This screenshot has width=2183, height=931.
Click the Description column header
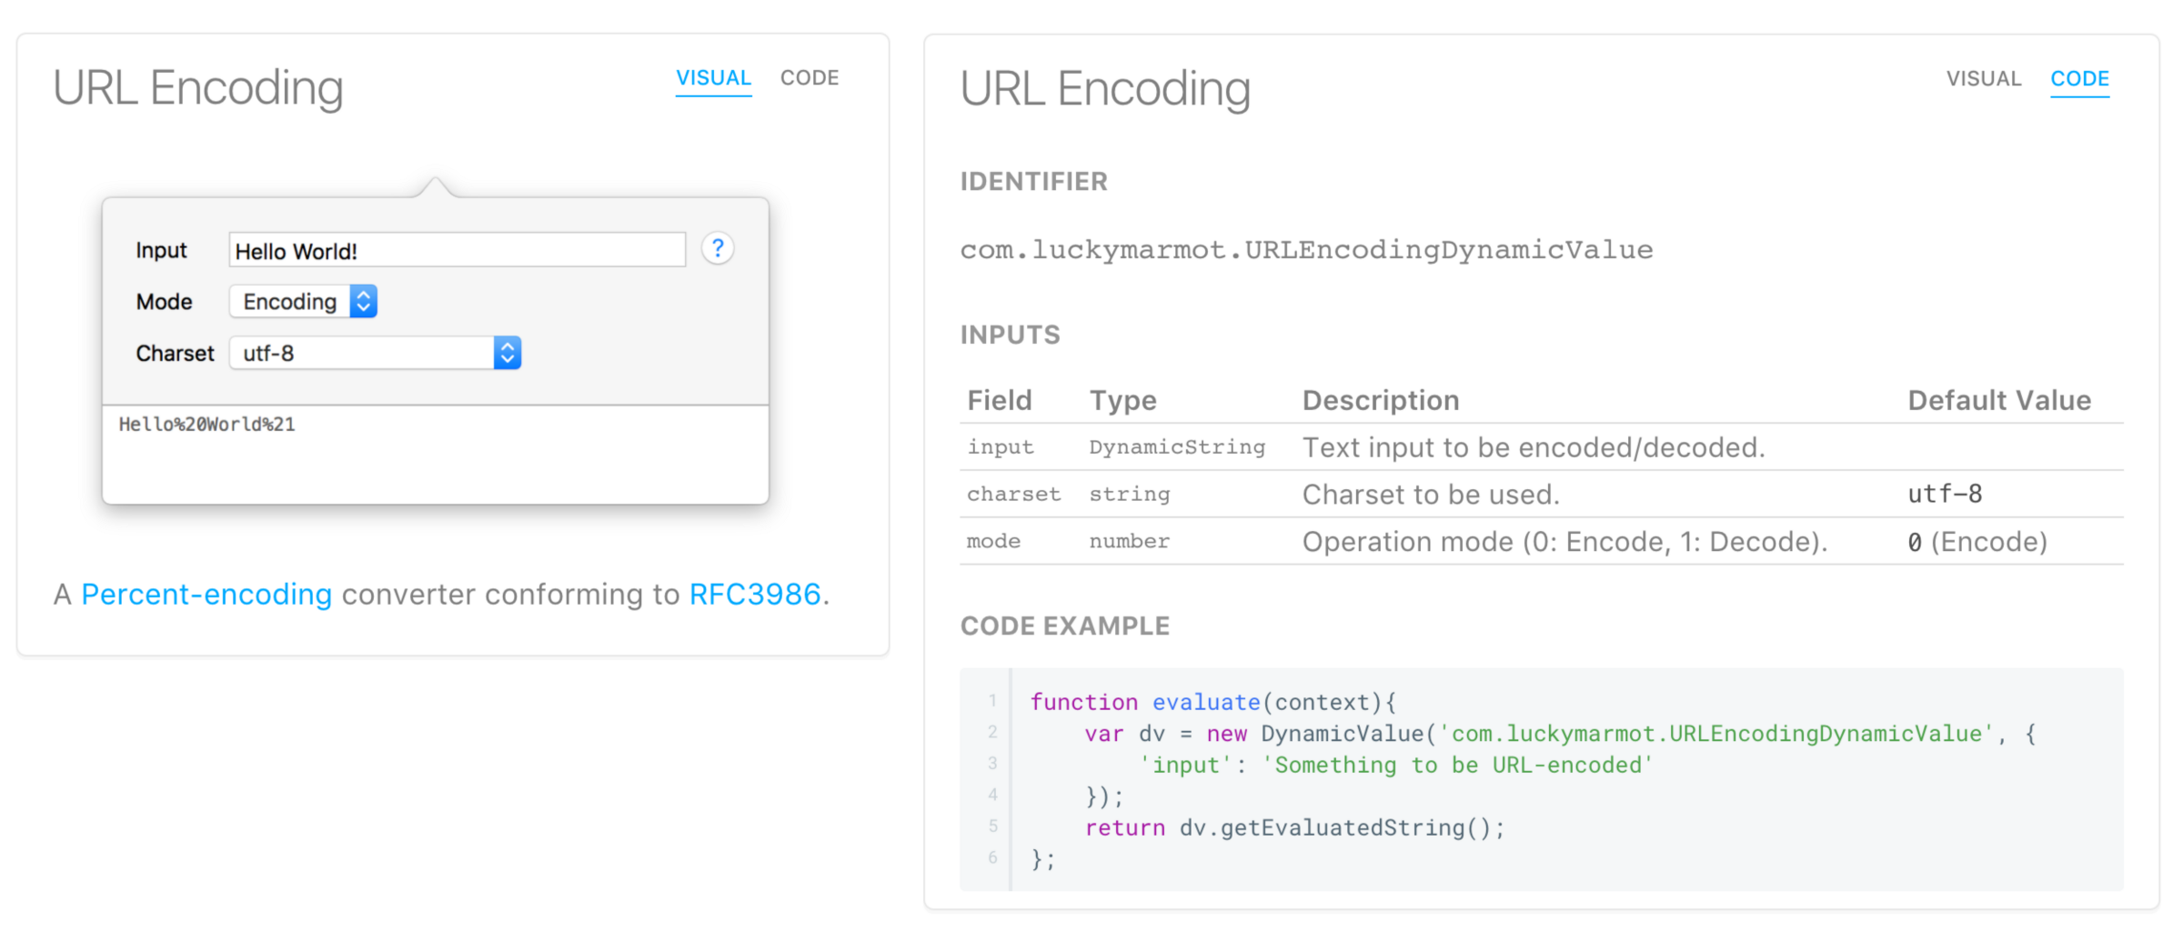pos(1381,400)
